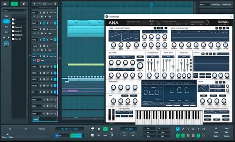Select the pencil draw tool
Image resolution: width=235 pixels, height=142 pixels.
click(183, 129)
